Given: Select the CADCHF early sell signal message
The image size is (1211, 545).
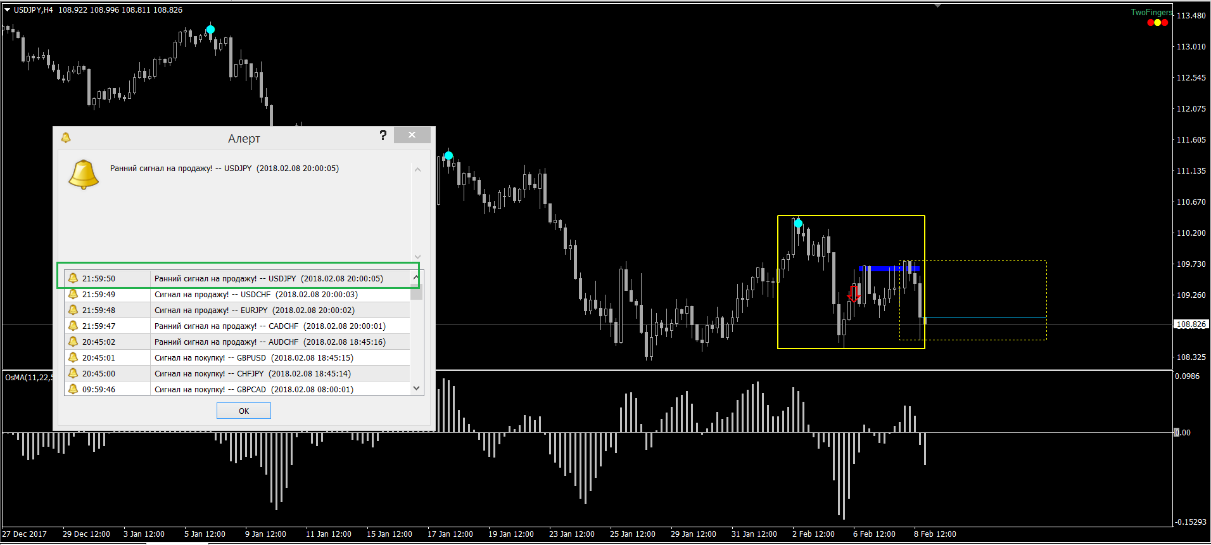Looking at the screenshot, I should (270, 326).
